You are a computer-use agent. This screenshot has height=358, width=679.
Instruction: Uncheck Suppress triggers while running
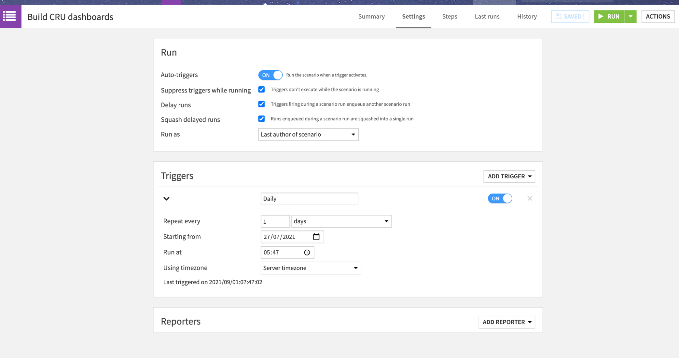coord(262,89)
